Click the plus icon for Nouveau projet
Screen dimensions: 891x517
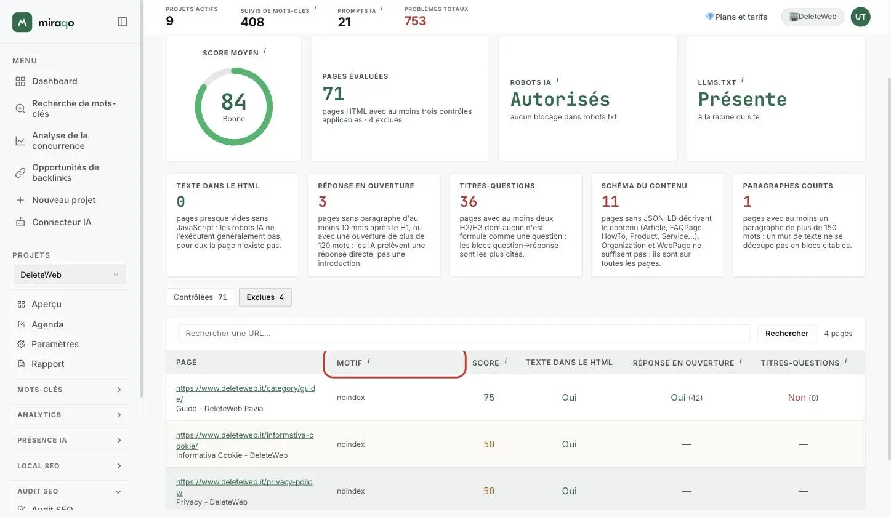20,200
